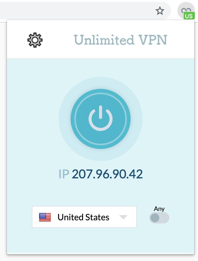Open the settings gear icon
This screenshot has width=198, height=261.
click(x=35, y=40)
